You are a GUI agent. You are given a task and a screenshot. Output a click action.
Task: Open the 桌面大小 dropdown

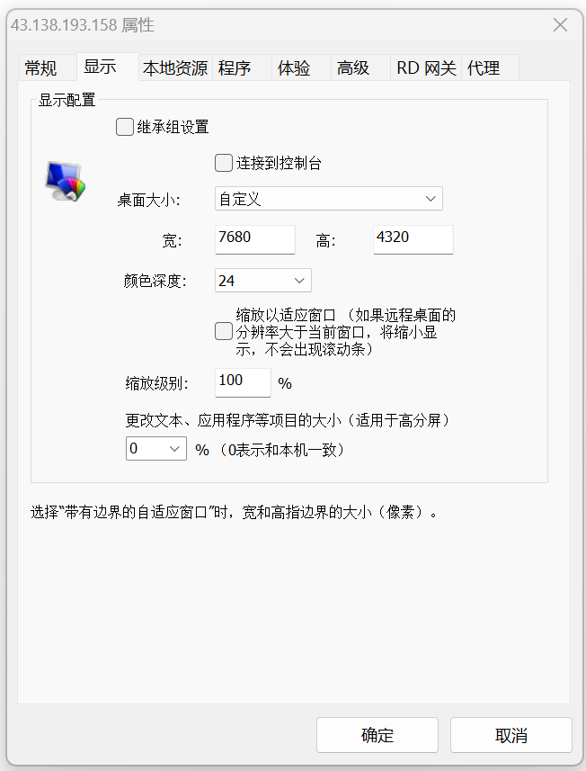(x=329, y=199)
